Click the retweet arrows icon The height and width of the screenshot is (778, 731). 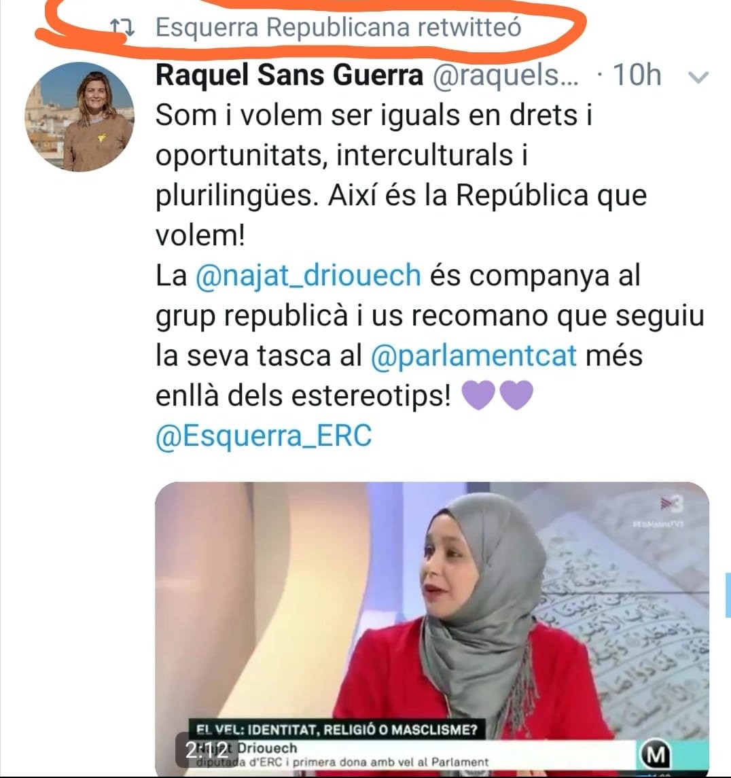[x=122, y=27]
